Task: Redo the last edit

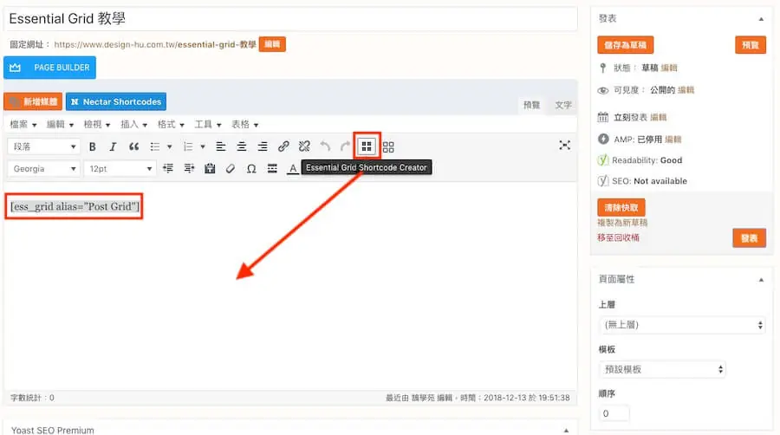Action: click(345, 146)
